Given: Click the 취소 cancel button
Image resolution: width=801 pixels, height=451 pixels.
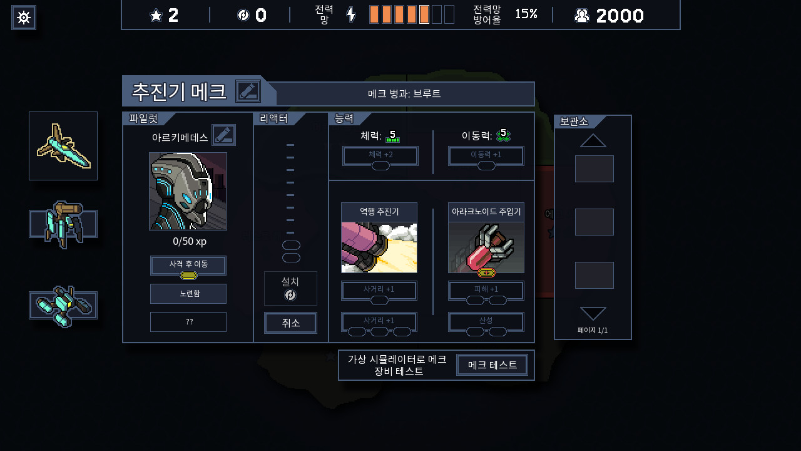Looking at the screenshot, I should coord(290,323).
